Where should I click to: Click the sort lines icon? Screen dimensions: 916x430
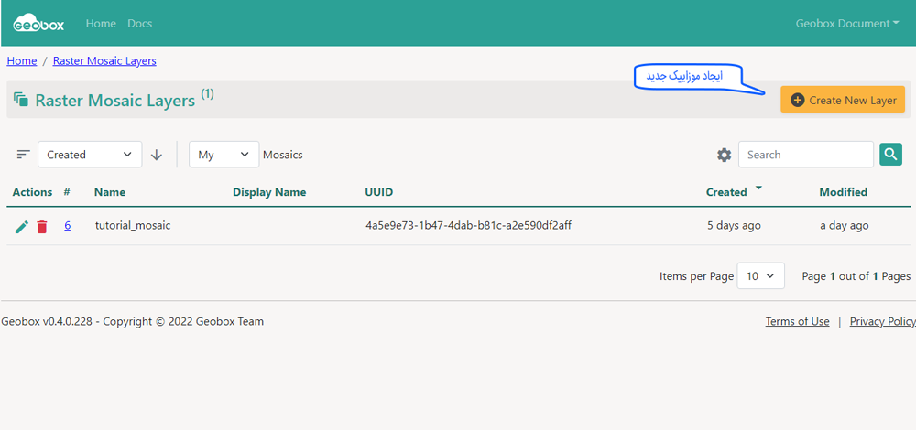pyautogui.click(x=24, y=155)
